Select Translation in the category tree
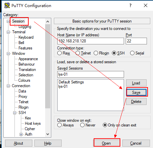The width and height of the screenshot is (153, 148). [x=27, y=70]
